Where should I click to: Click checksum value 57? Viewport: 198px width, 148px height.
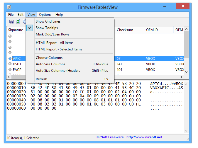(119, 59)
